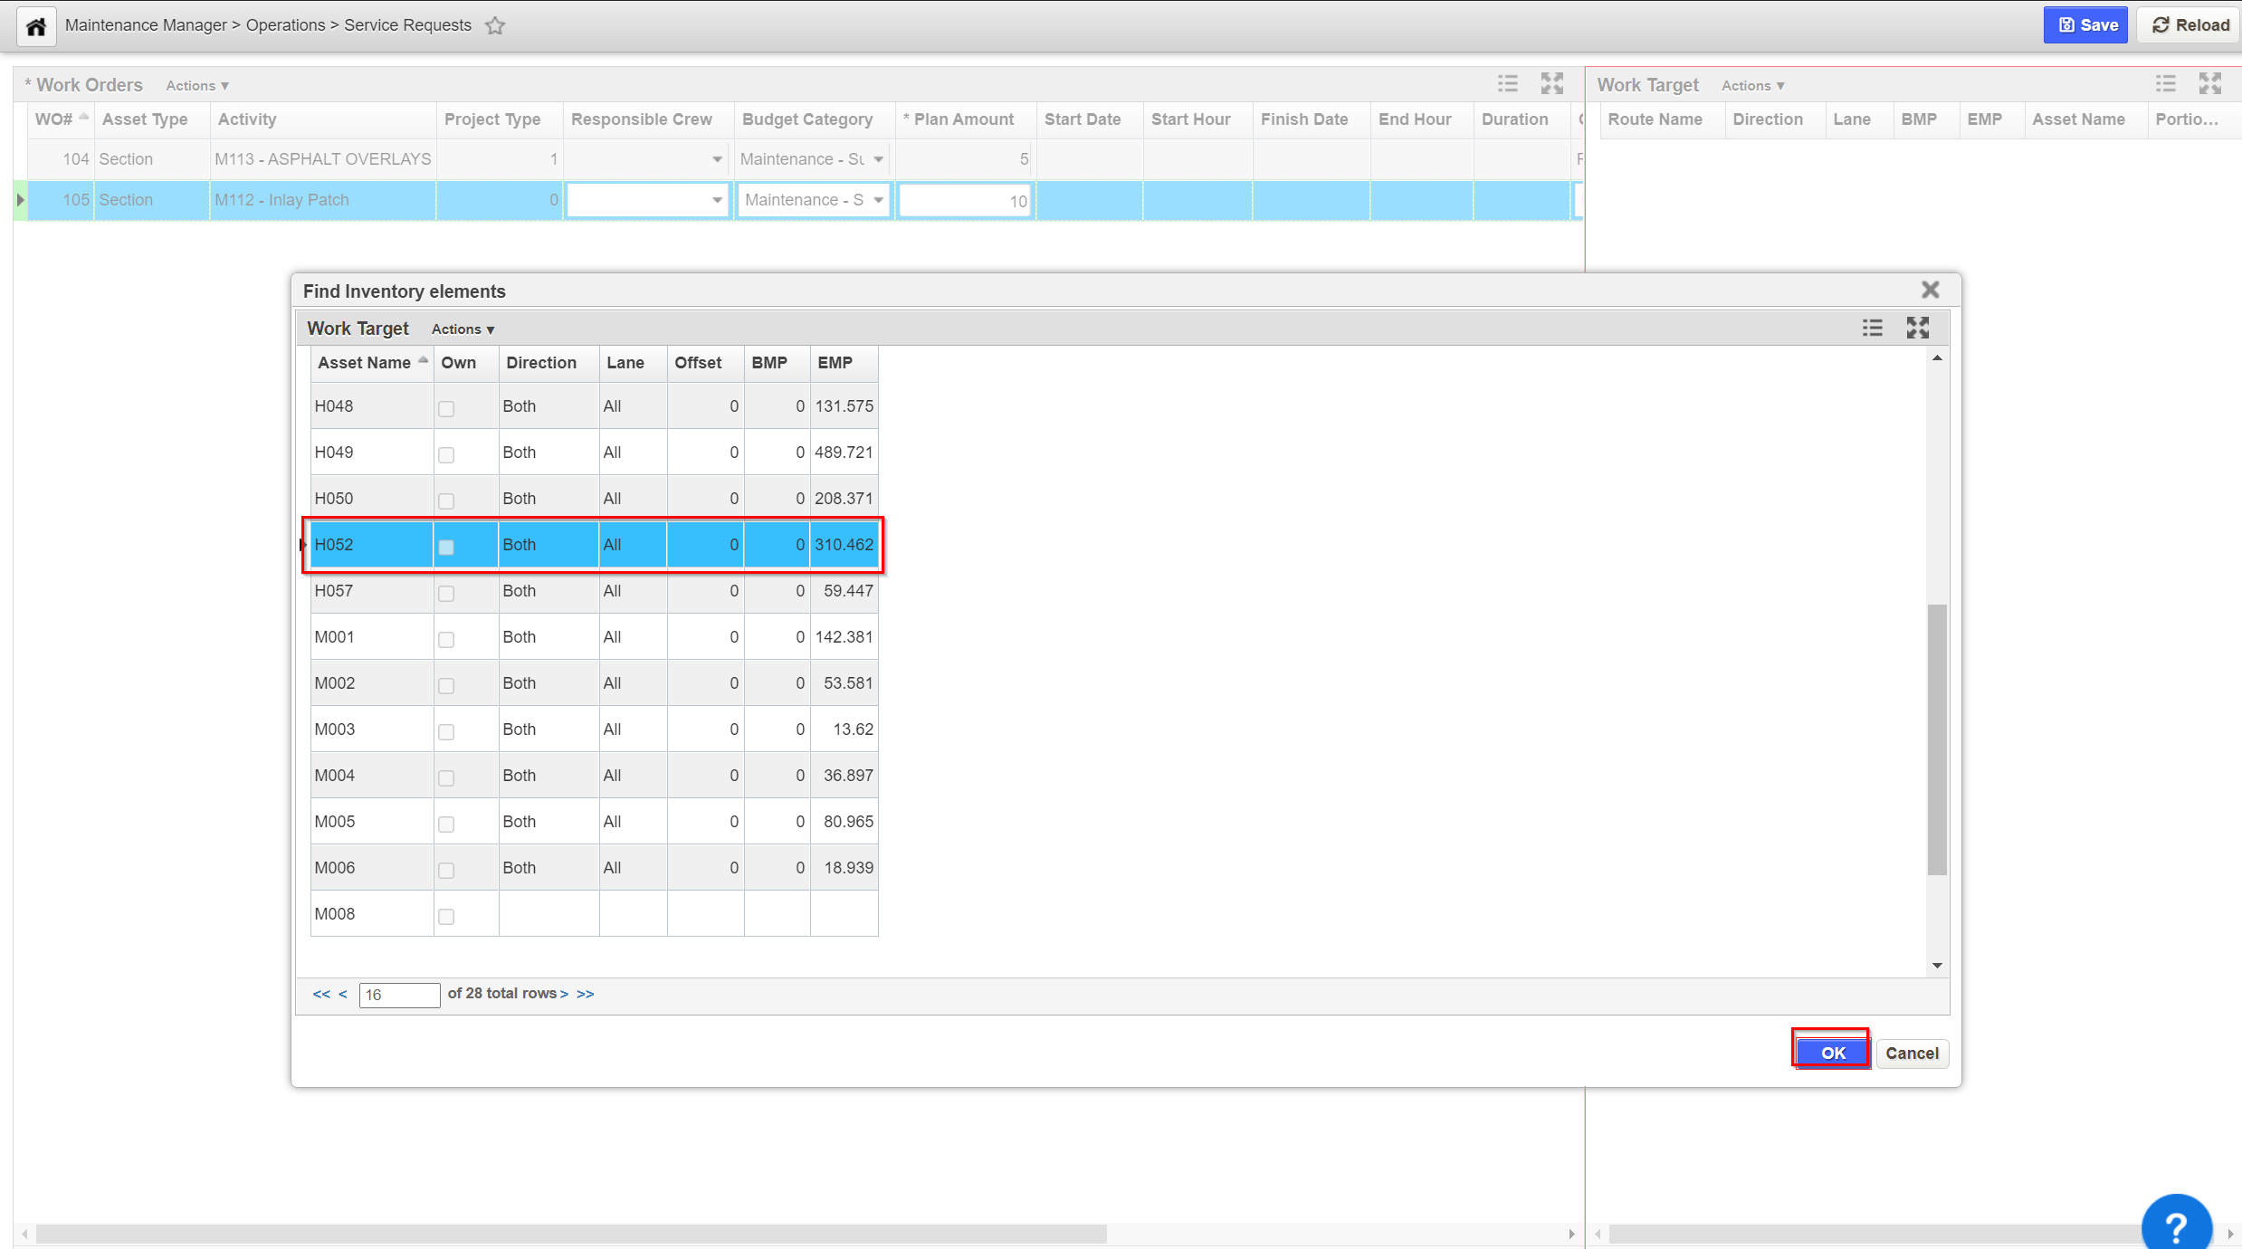The image size is (2242, 1249).
Task: Expand Budget Category dropdown for work order 104
Action: [x=877, y=159]
